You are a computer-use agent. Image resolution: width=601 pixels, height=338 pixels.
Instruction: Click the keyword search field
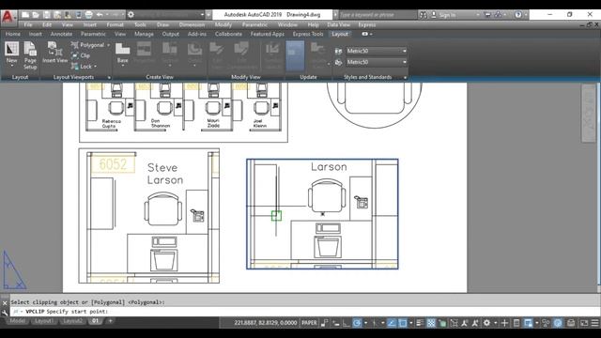378,15
